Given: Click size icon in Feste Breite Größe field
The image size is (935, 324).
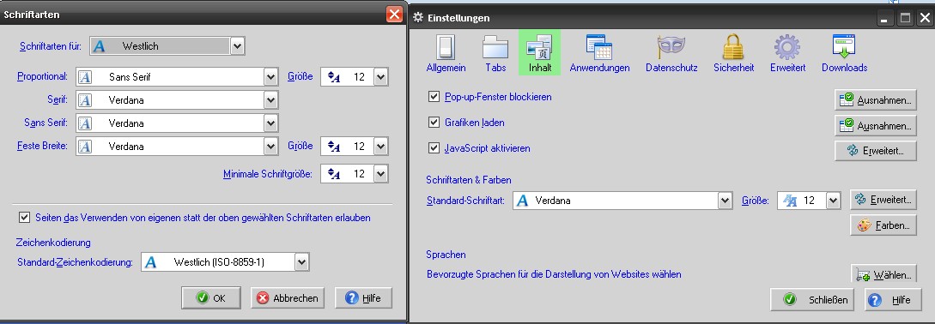Looking at the screenshot, I should (x=334, y=147).
